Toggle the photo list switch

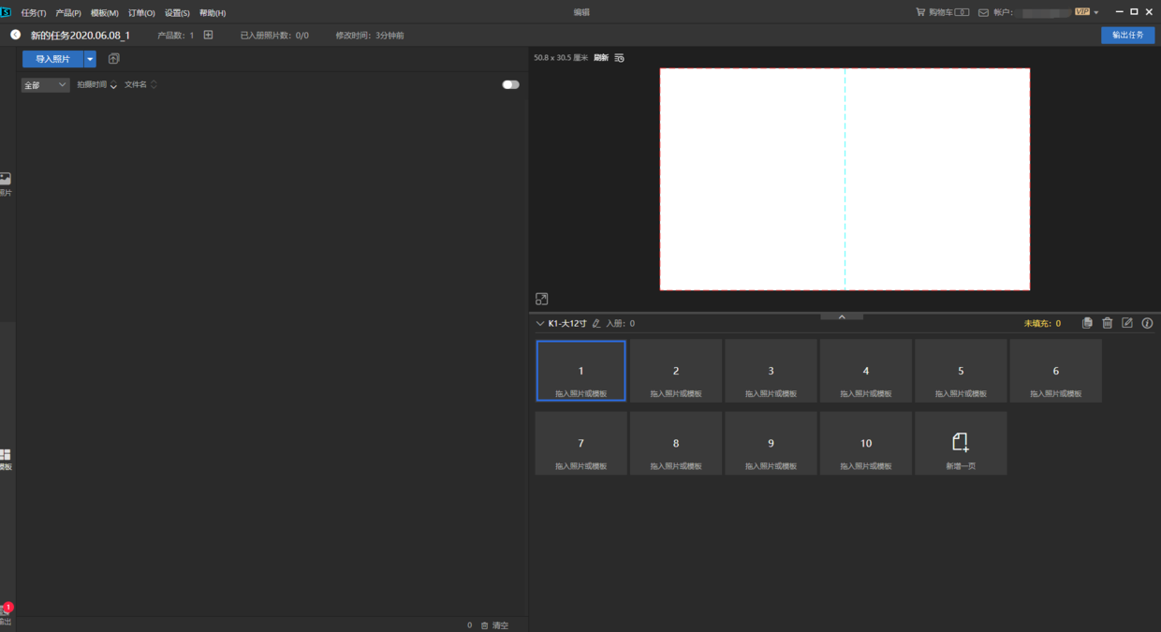[510, 84]
